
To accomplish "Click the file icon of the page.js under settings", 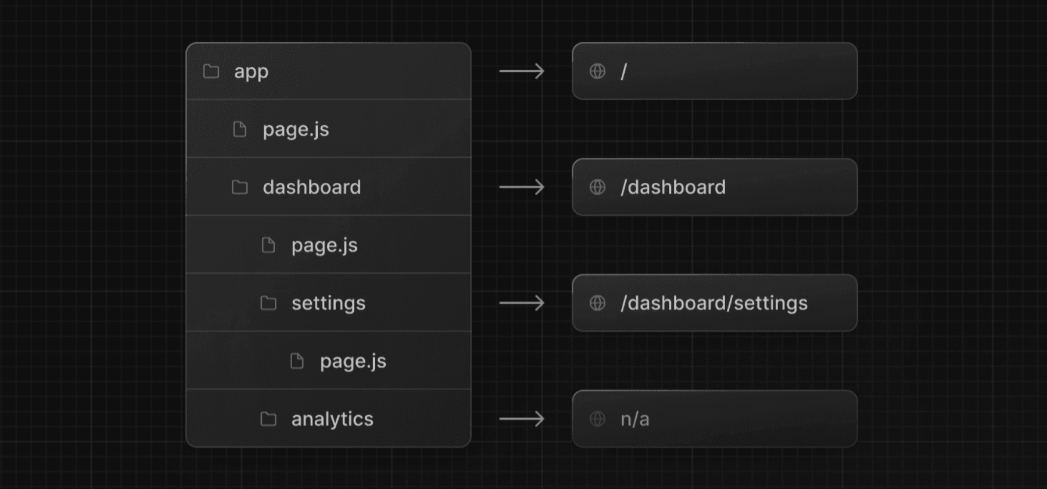I will (297, 361).
